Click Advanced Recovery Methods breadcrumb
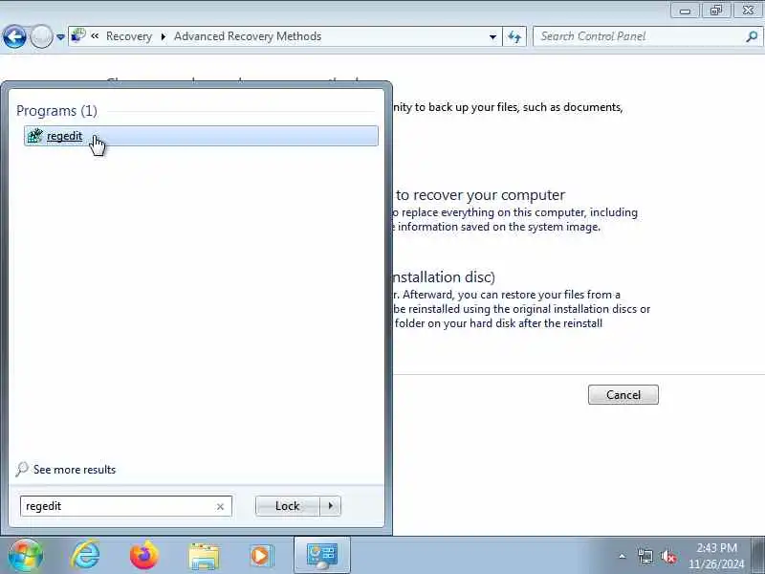 248,36
